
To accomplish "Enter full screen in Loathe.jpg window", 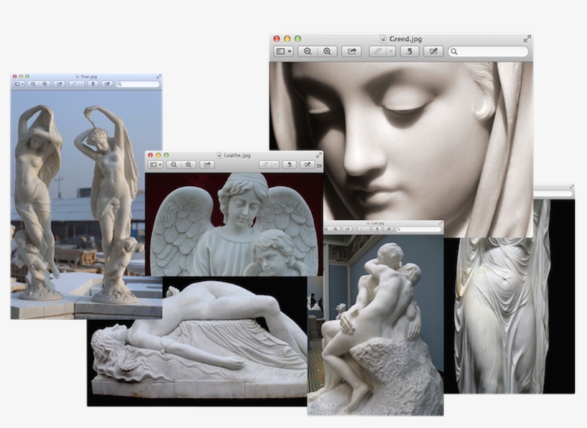I will (x=319, y=155).
